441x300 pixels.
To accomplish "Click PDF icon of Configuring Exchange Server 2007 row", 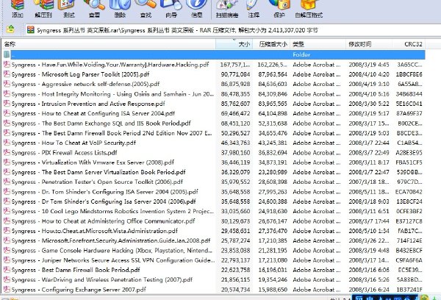I will tap(7, 289).
